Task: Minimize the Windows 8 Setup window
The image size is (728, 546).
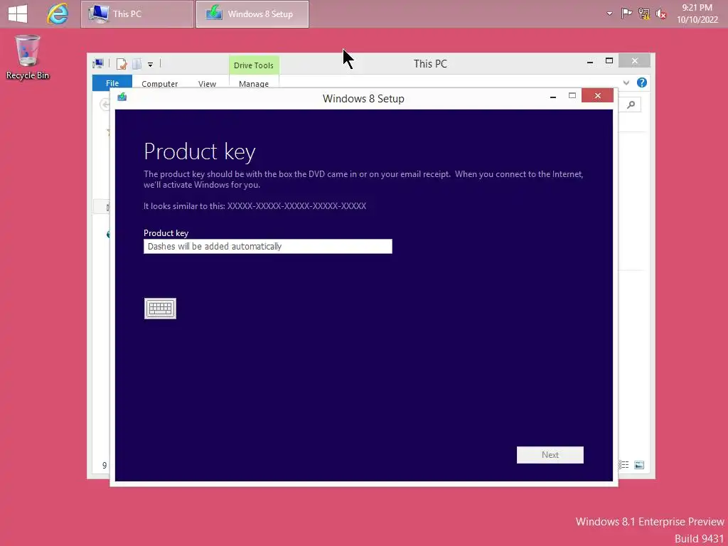Action: click(x=553, y=97)
